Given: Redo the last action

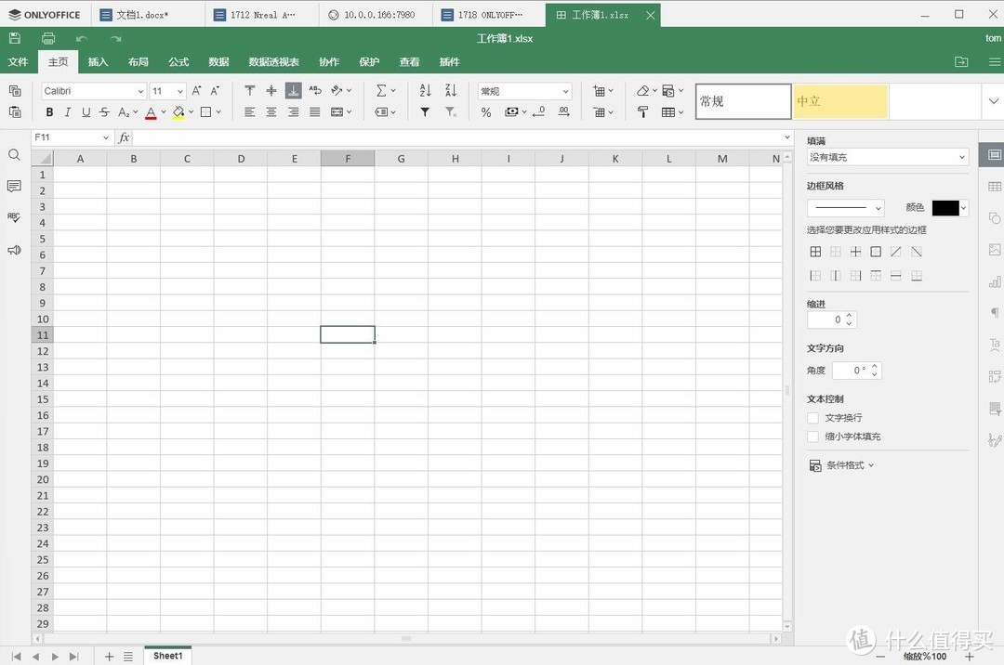Looking at the screenshot, I should 115,38.
